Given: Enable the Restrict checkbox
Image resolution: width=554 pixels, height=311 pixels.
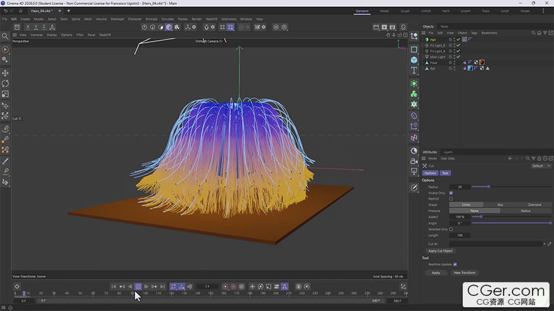Looking at the screenshot, I should [451, 199].
